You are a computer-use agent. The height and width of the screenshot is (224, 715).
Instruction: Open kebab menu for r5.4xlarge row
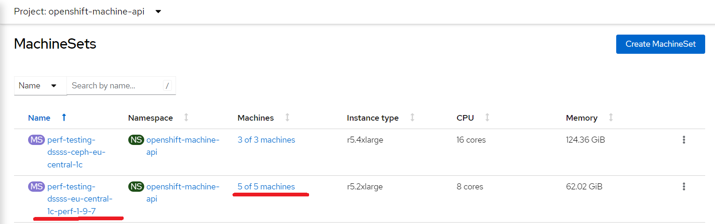tap(684, 140)
